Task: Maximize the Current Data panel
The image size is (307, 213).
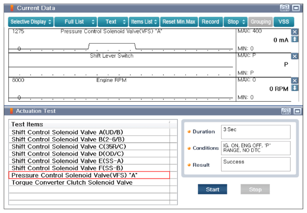Action: pos(296,8)
